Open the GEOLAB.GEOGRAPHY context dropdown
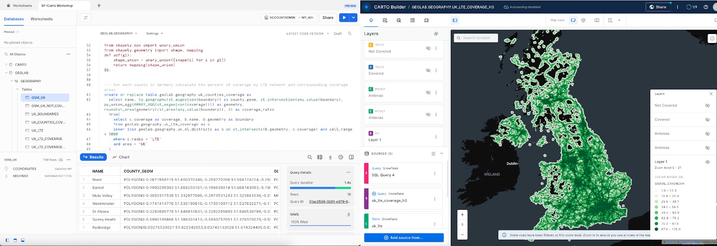The image size is (717, 246). tap(118, 34)
